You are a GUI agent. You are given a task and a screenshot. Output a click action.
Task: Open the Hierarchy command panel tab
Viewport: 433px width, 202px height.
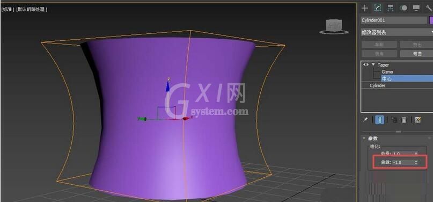[x=390, y=8]
